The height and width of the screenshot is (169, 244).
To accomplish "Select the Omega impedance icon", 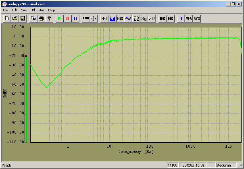I will tap(136, 19).
